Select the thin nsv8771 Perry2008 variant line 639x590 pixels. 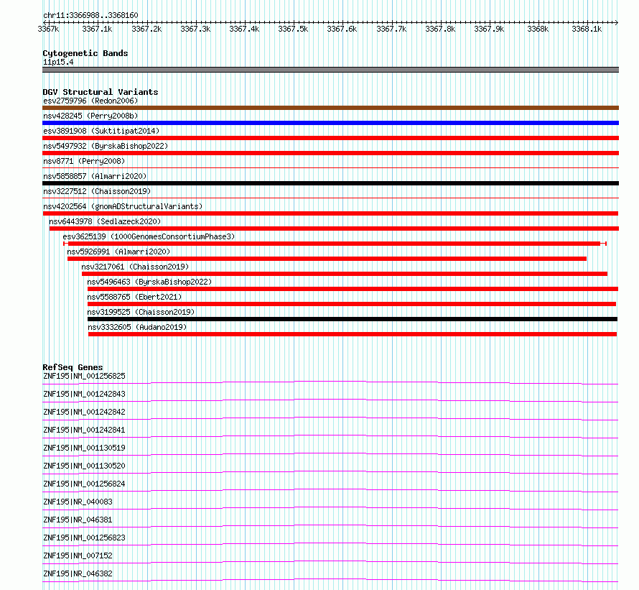pos(330,167)
